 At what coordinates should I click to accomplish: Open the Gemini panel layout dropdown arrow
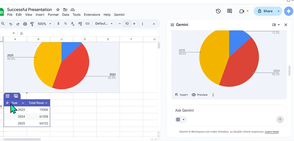tap(279, 25)
